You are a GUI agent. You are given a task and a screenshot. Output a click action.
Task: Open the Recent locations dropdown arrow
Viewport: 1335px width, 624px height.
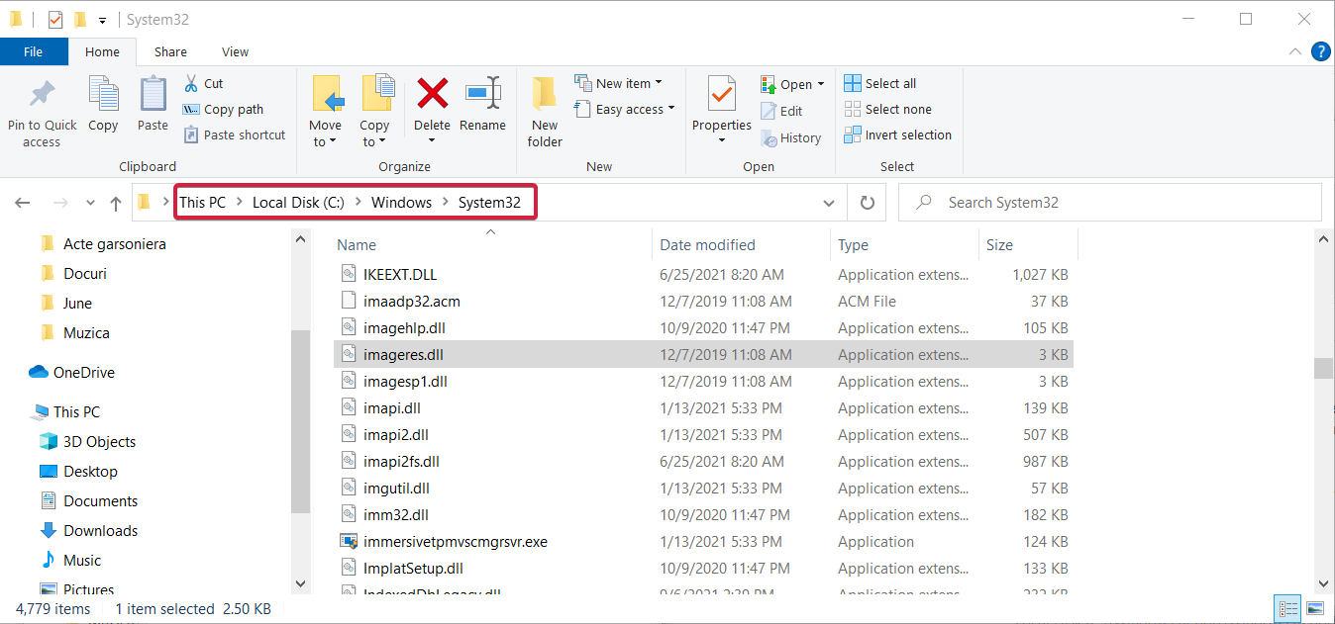pos(90,203)
